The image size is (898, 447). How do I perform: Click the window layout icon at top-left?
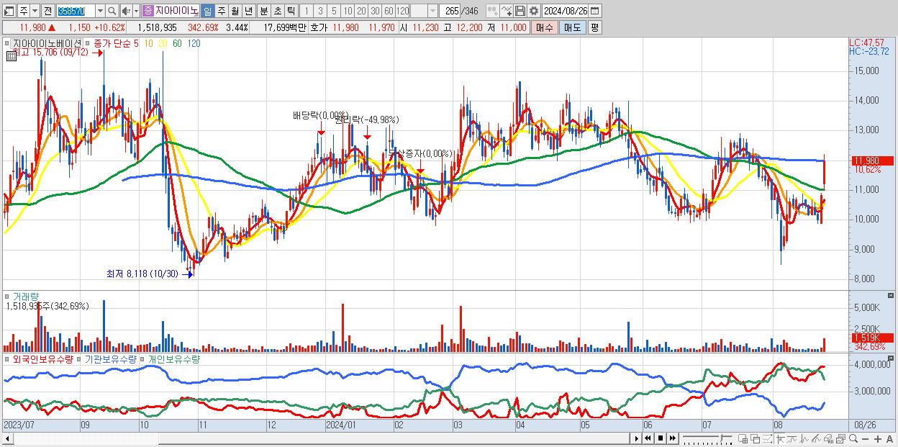[x=9, y=11]
